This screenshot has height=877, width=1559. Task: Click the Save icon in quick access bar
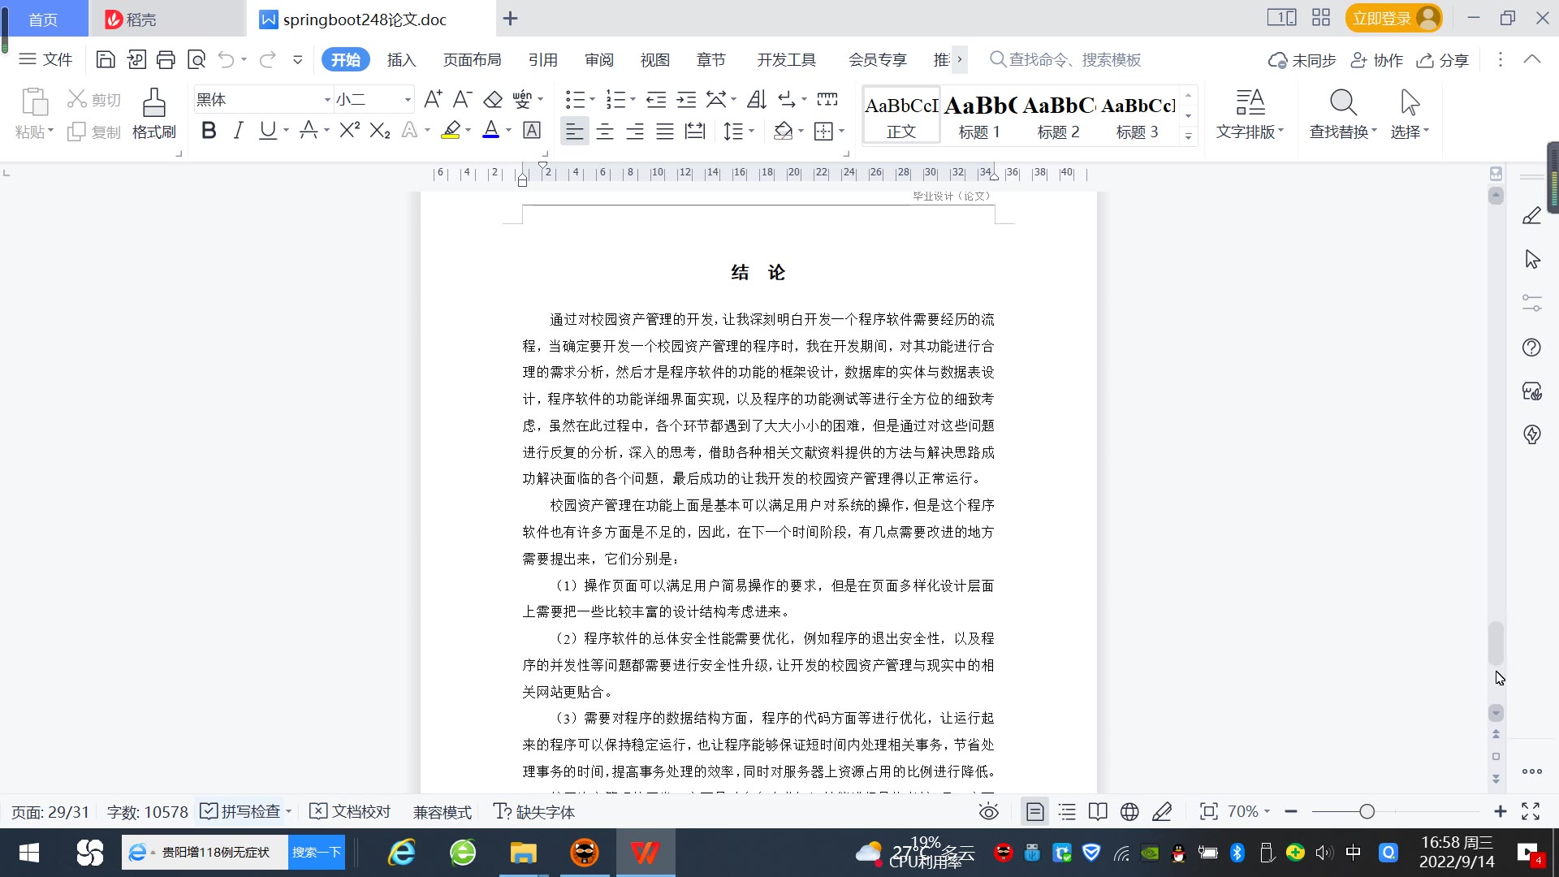point(105,59)
